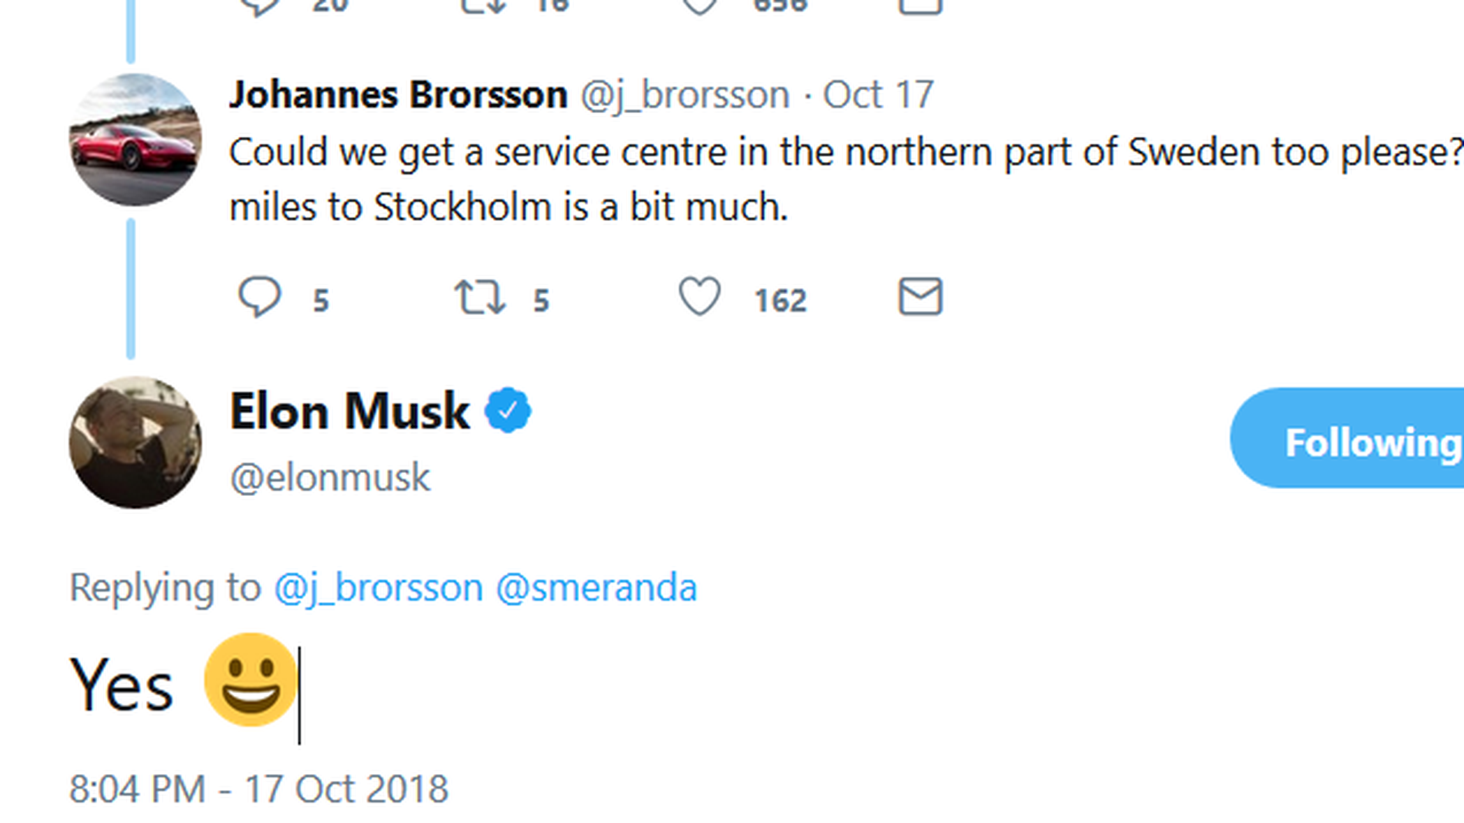
Task: Click the 162 like count
Action: 780,300
